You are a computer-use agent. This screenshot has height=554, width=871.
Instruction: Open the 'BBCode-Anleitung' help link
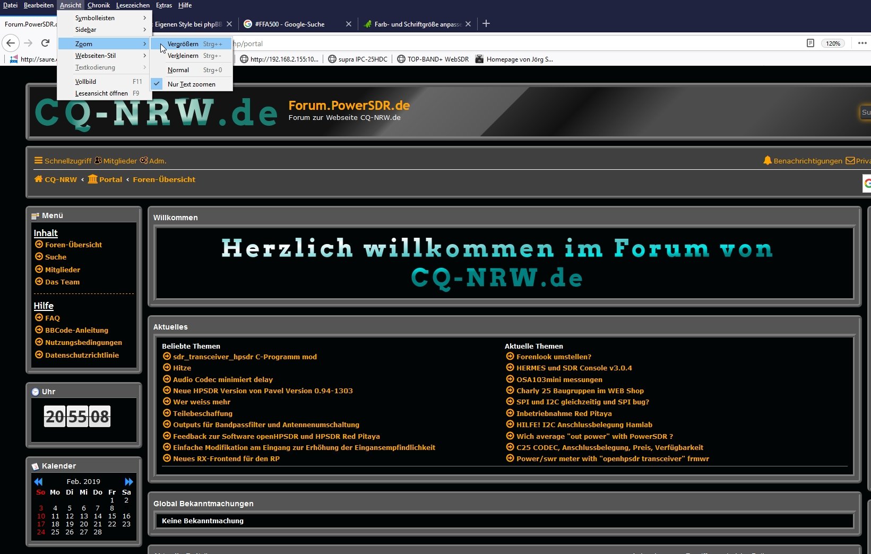tap(76, 330)
